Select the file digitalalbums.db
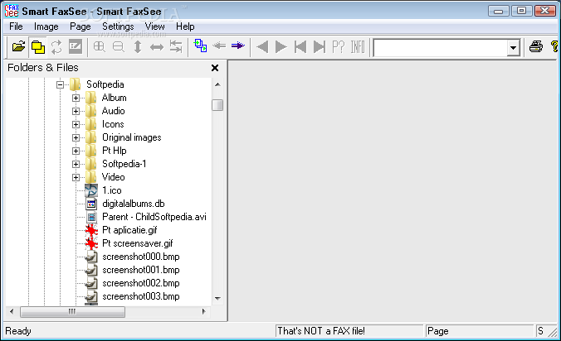 coord(134,204)
